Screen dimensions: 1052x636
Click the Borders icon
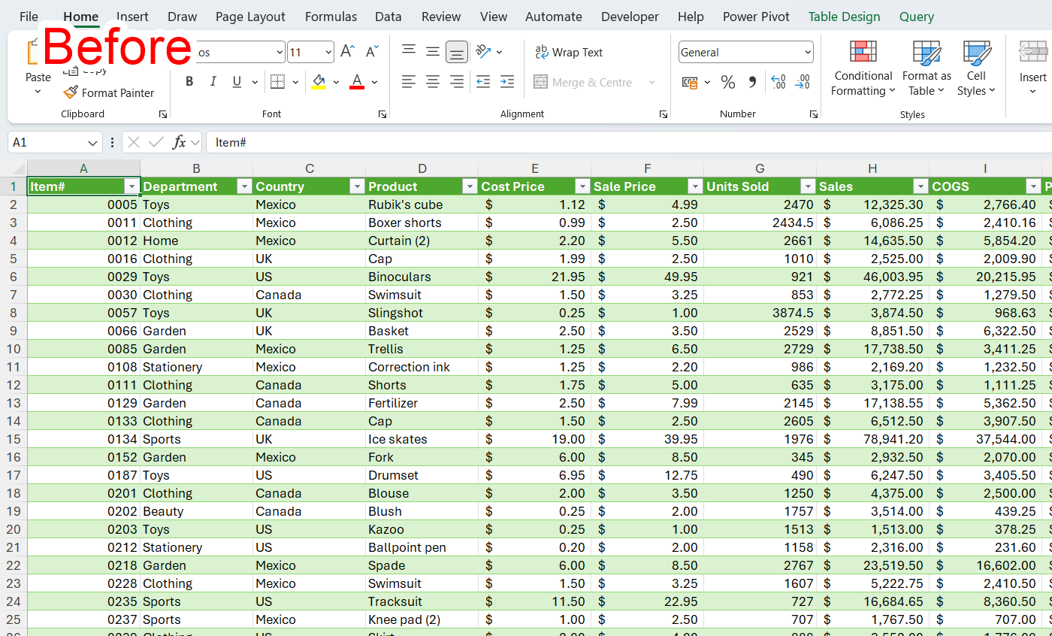277,82
